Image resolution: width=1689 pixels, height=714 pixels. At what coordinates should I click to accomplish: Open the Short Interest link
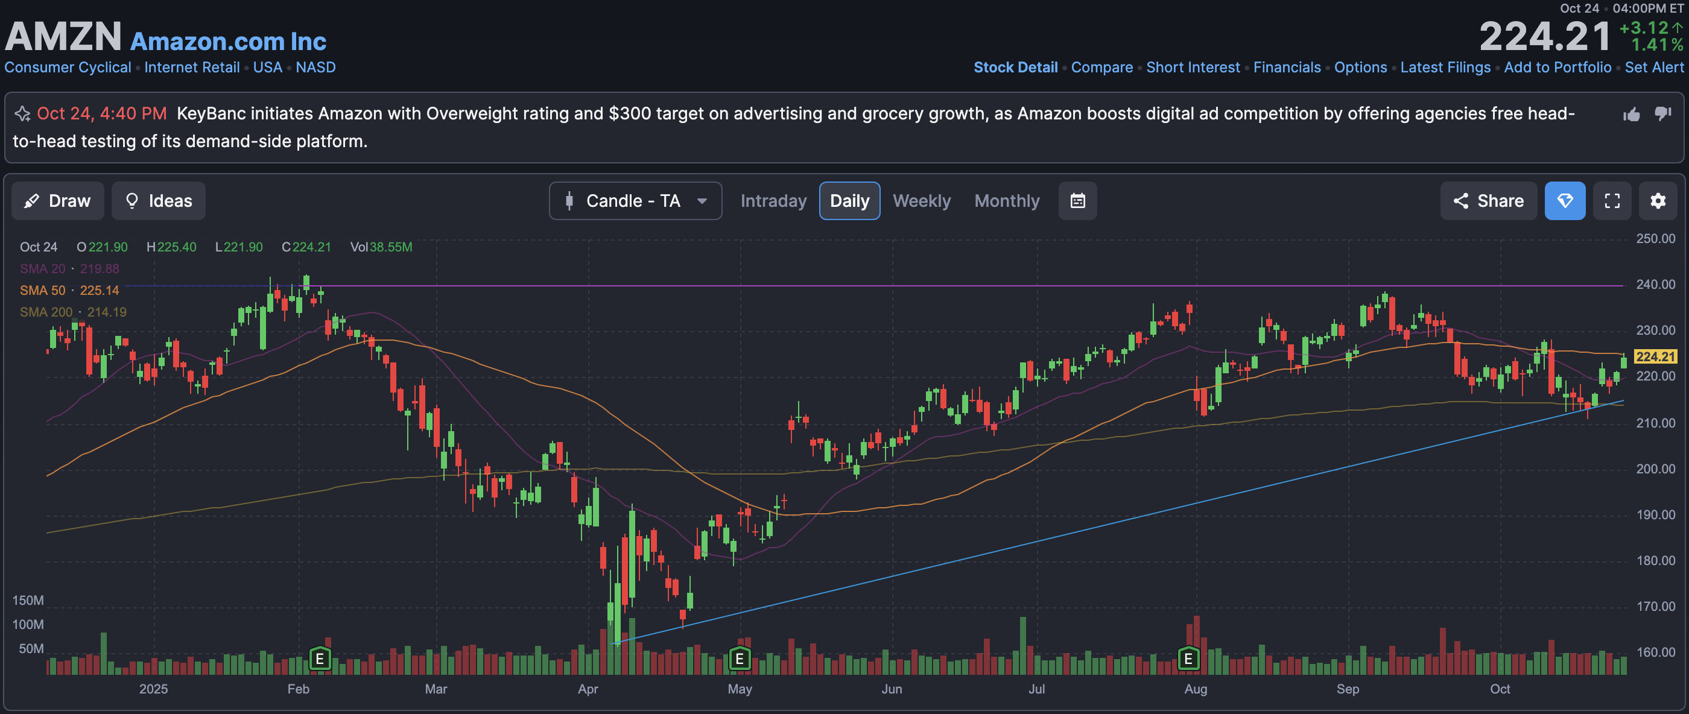pos(1193,68)
